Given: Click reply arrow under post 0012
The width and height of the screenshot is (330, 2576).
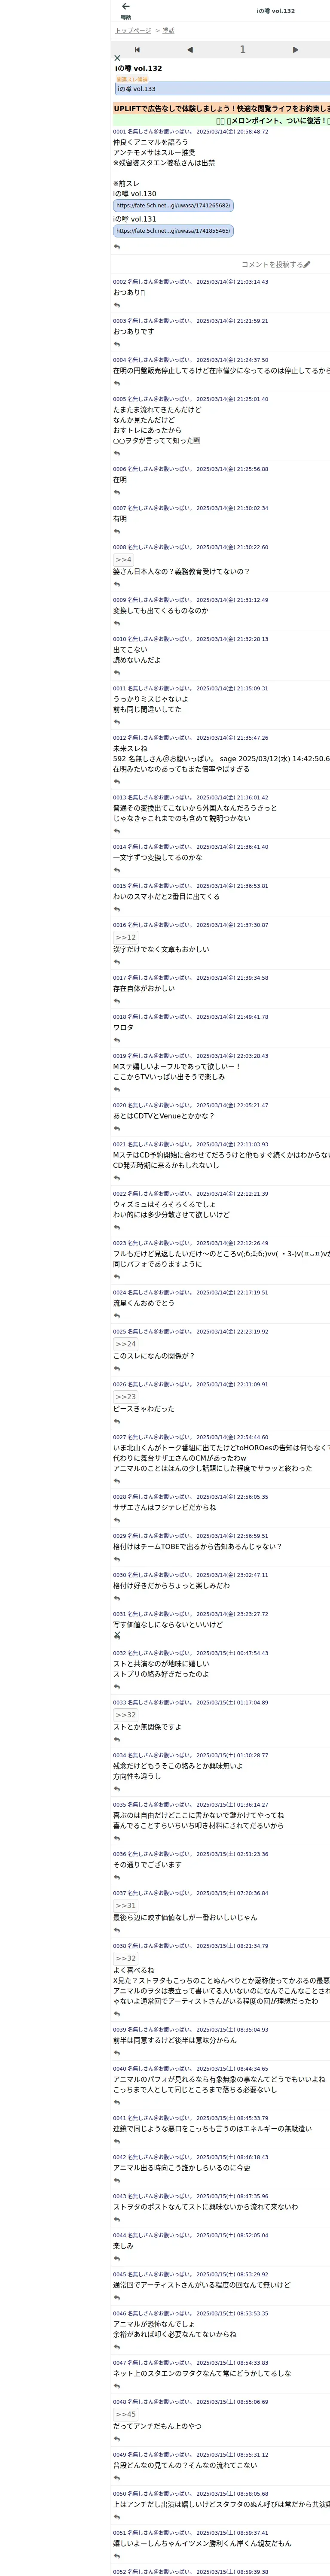Looking at the screenshot, I should [x=117, y=782].
